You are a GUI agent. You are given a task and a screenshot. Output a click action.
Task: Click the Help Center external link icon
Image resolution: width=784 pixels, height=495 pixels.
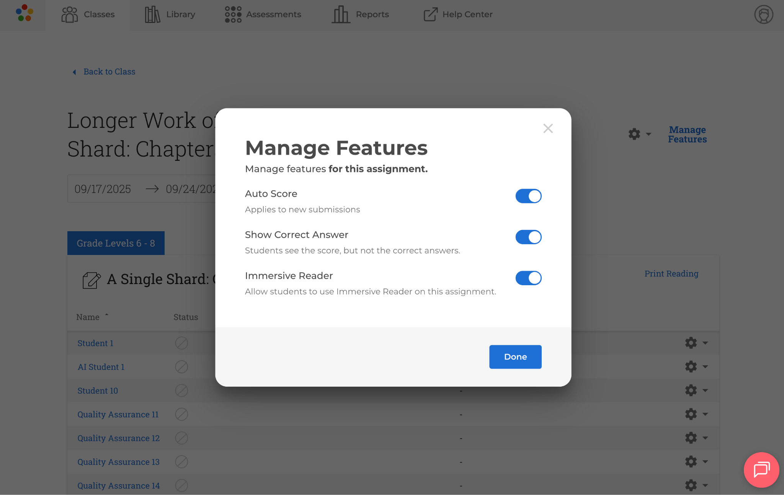431,15
